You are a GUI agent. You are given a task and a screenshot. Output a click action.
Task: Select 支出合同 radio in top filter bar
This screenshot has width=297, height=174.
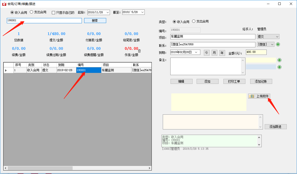[x=32, y=12]
